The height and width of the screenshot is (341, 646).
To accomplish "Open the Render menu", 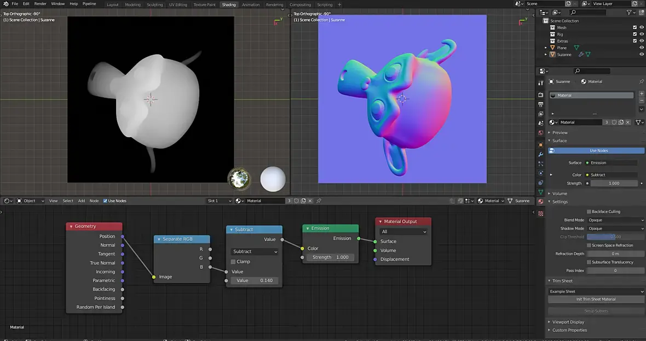I will tap(41, 4).
